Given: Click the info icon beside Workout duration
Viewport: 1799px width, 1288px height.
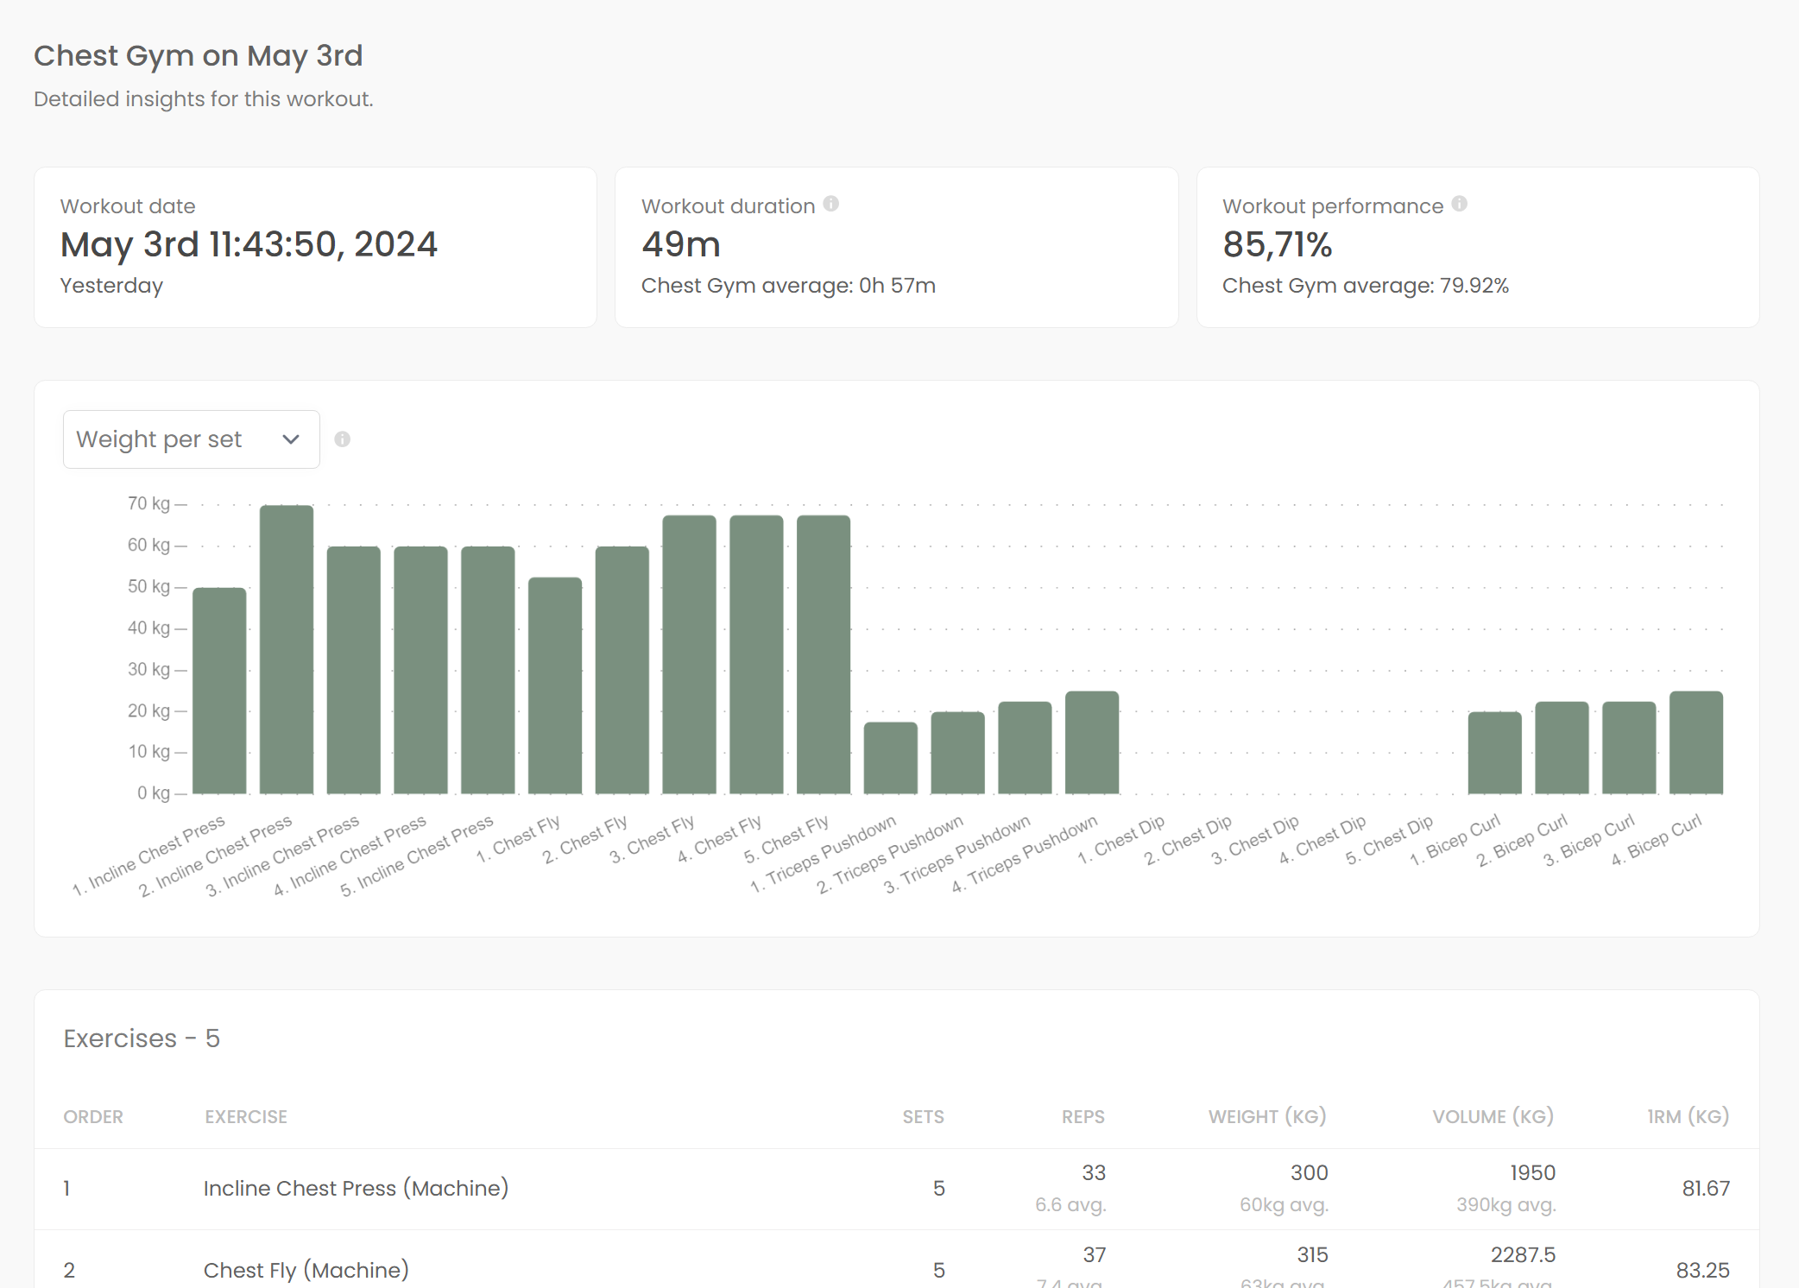Looking at the screenshot, I should point(830,204).
